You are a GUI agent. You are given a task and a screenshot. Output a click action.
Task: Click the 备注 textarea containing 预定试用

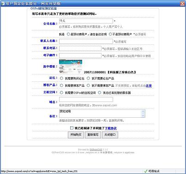point(102,114)
